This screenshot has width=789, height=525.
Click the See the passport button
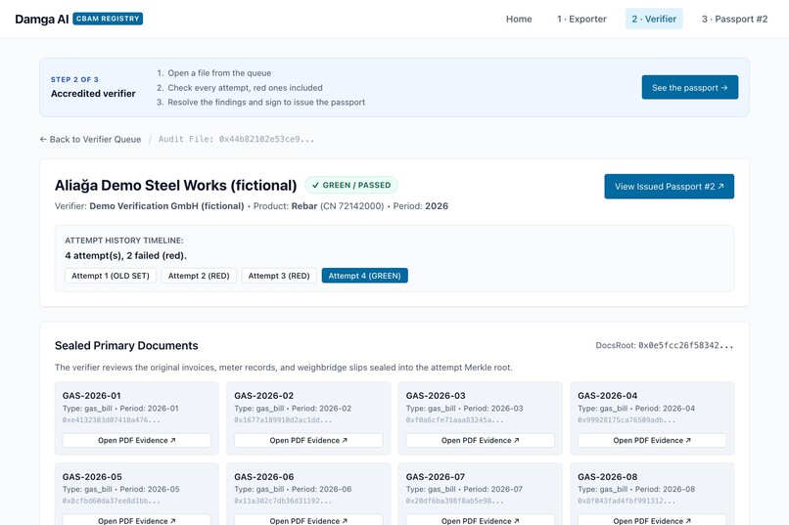(x=690, y=87)
